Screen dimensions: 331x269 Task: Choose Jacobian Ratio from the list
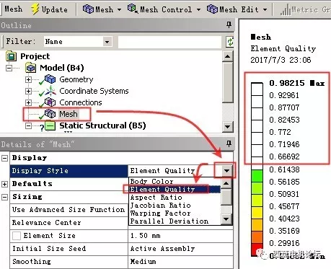(x=160, y=206)
